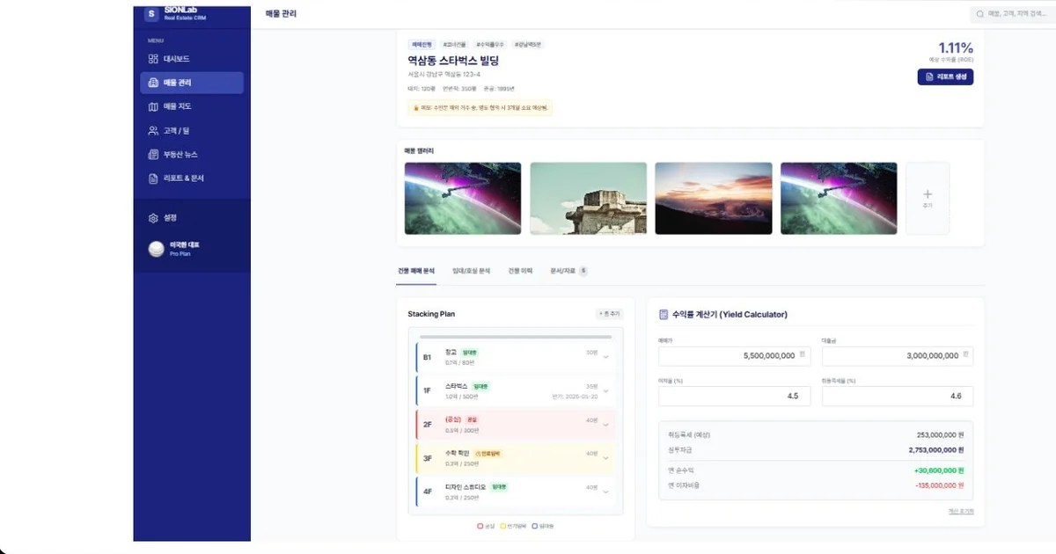Click the lock icon in the memo note
The image size is (1056, 554).
tap(415, 107)
